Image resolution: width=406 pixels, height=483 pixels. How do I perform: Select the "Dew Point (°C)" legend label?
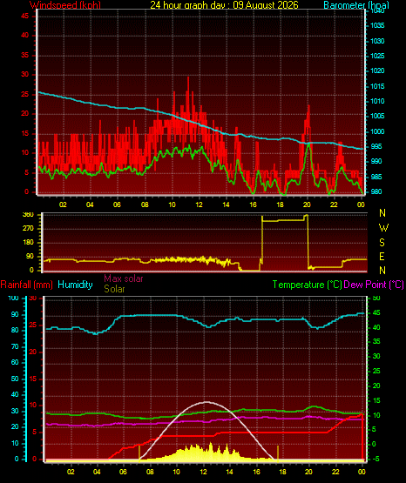(x=374, y=285)
